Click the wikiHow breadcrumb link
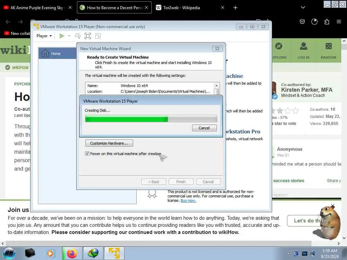347x260 pixels. [x=20, y=67]
